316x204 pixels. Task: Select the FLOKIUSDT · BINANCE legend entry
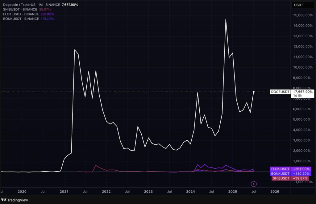tap(21, 14)
